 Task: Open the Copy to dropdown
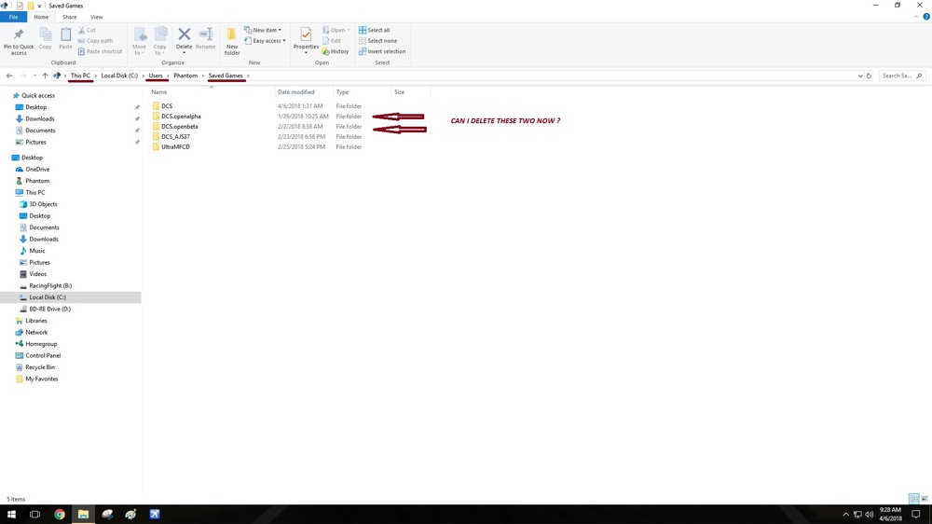(x=160, y=41)
